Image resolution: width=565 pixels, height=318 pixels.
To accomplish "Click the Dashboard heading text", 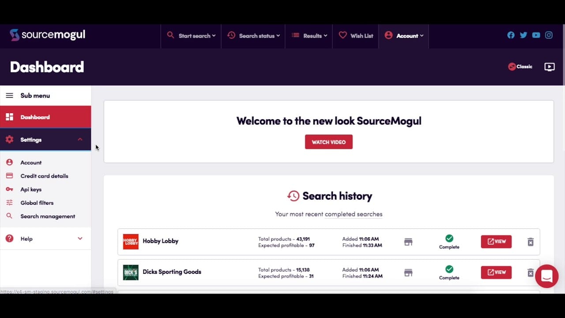I will 47,67.
